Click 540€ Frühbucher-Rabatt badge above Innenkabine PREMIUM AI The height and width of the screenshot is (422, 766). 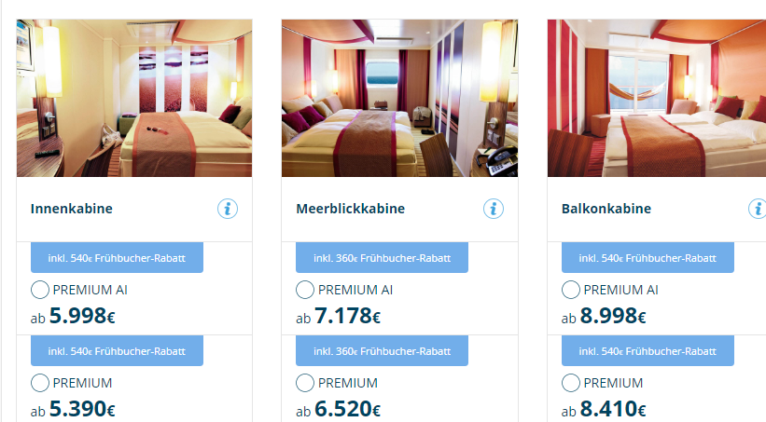(x=117, y=258)
